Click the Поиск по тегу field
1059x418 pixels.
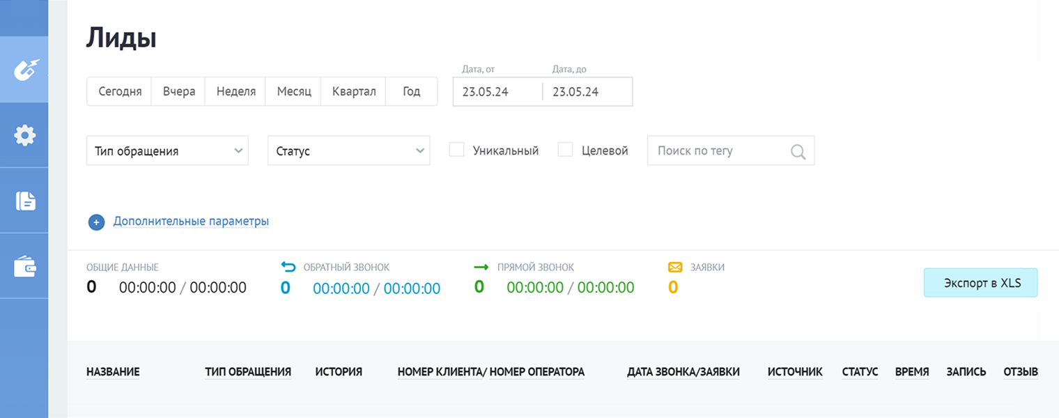tap(731, 150)
